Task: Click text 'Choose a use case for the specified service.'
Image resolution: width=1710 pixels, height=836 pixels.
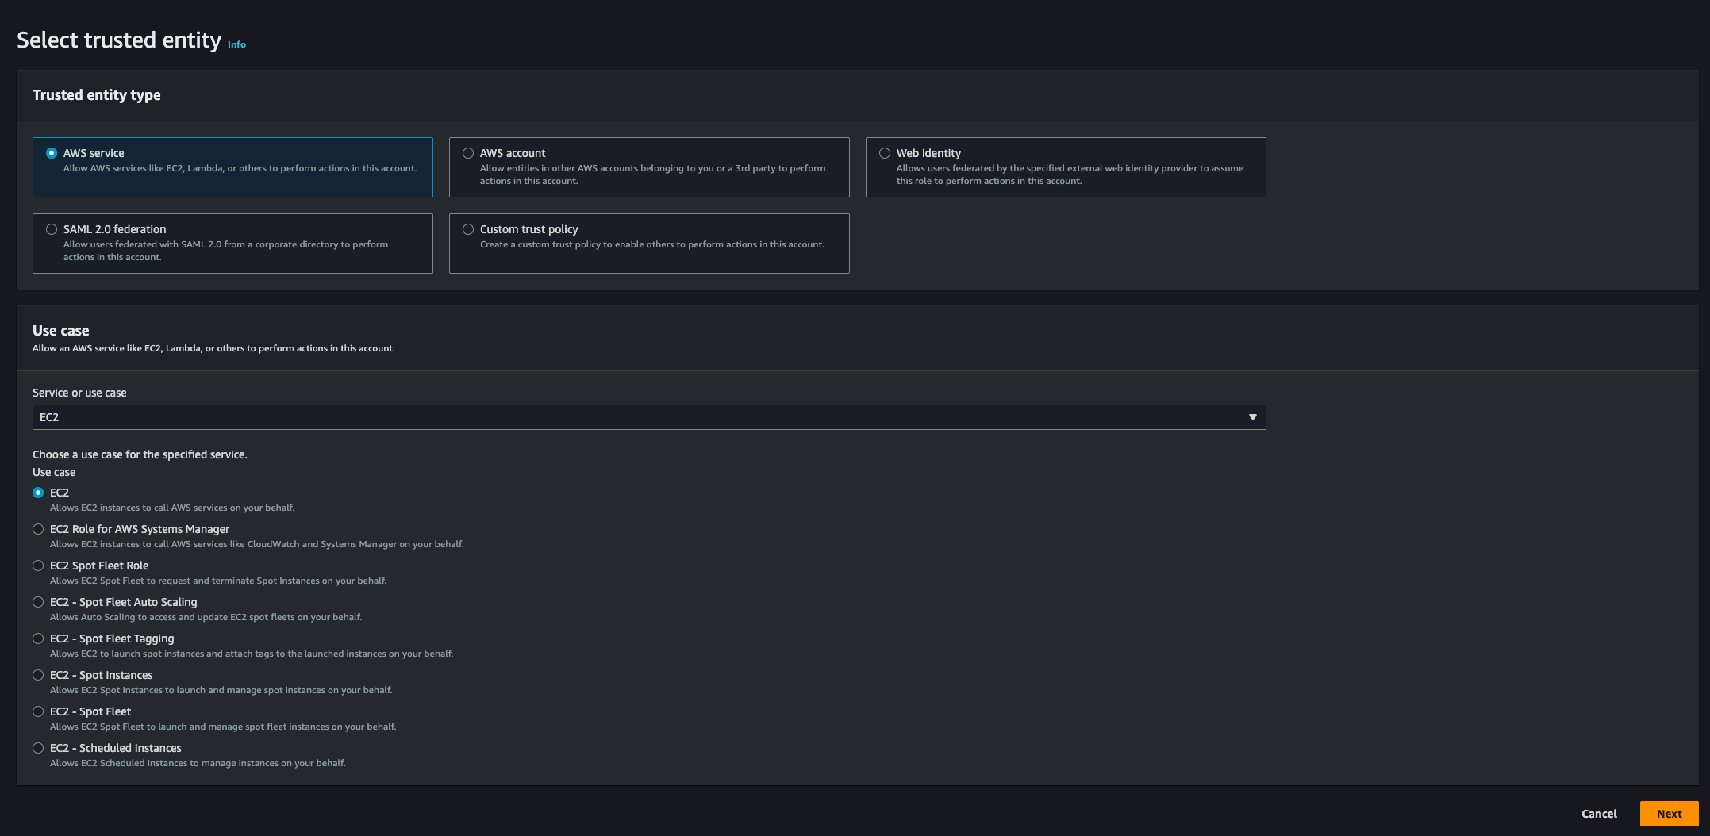Action: coord(140,454)
